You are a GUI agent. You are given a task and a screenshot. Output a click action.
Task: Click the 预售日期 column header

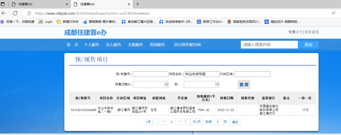tap(226, 98)
